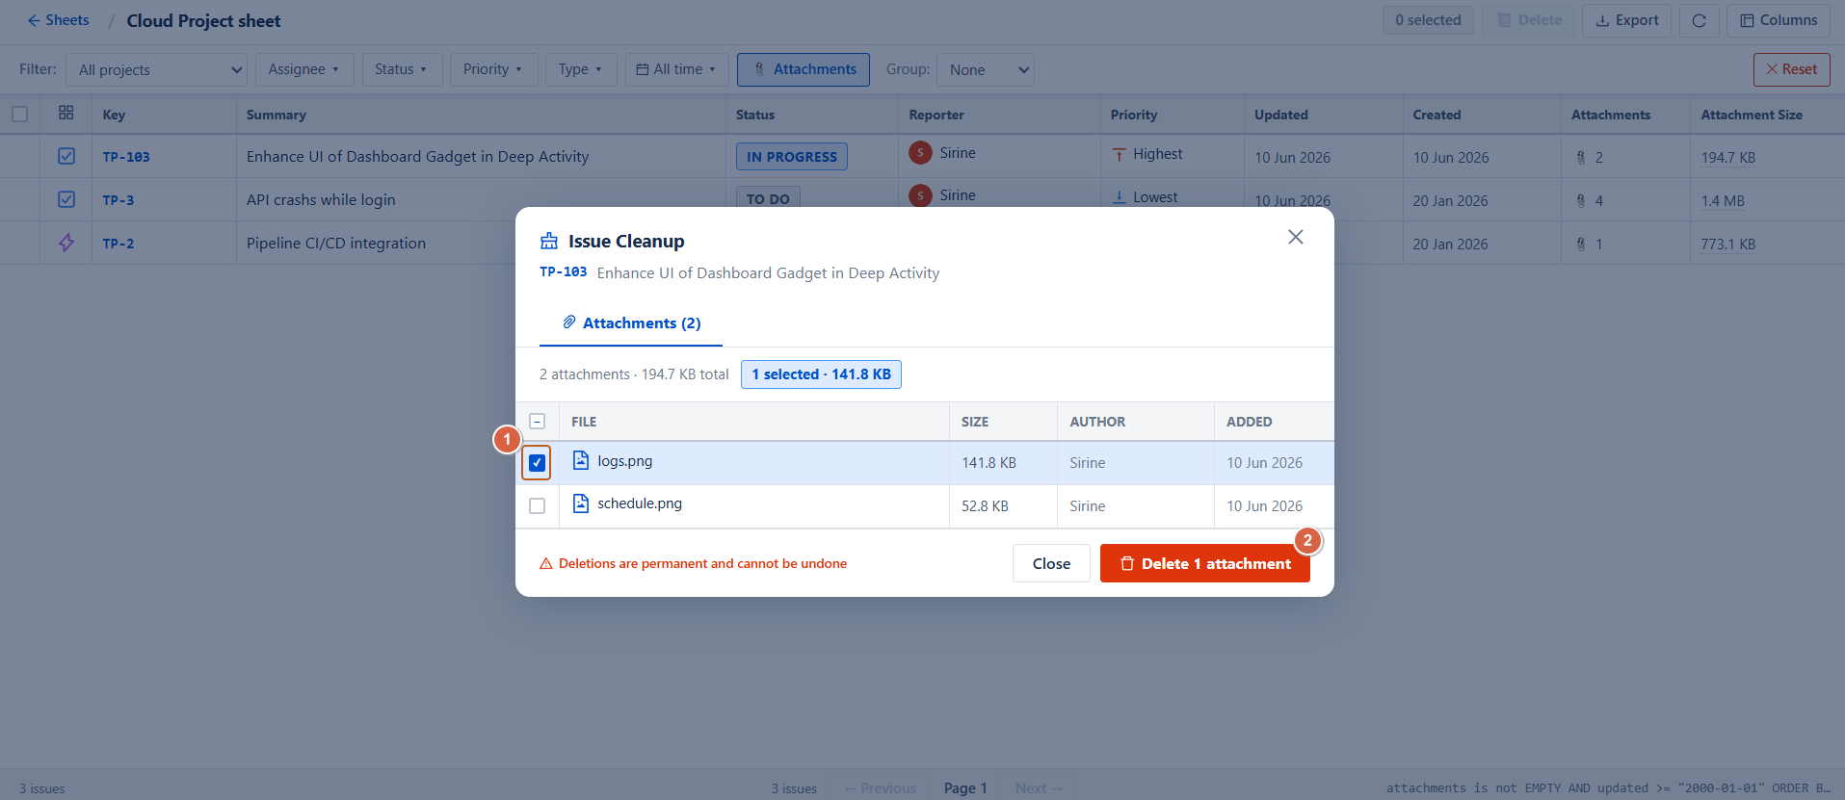Click the Next page button
The image size is (1845, 800).
click(x=1039, y=788)
